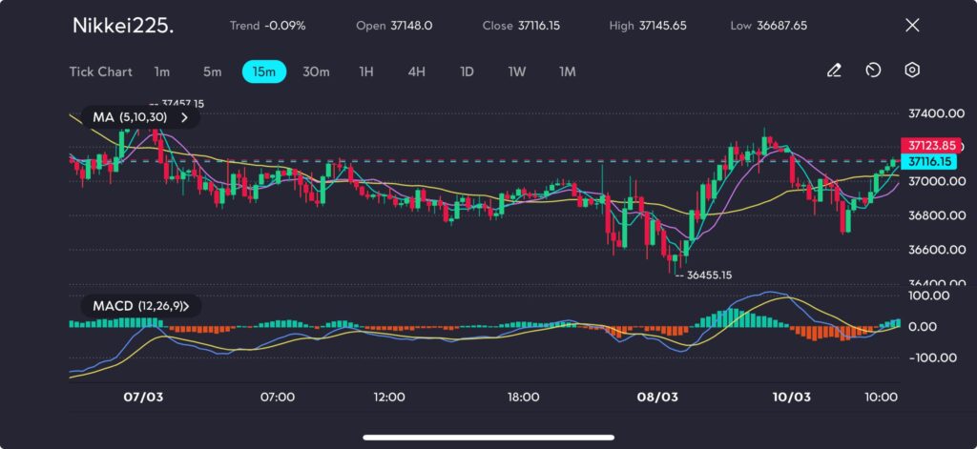Tap the 36455.15 low price marker
This screenshot has width=977, height=449.
pos(703,275)
